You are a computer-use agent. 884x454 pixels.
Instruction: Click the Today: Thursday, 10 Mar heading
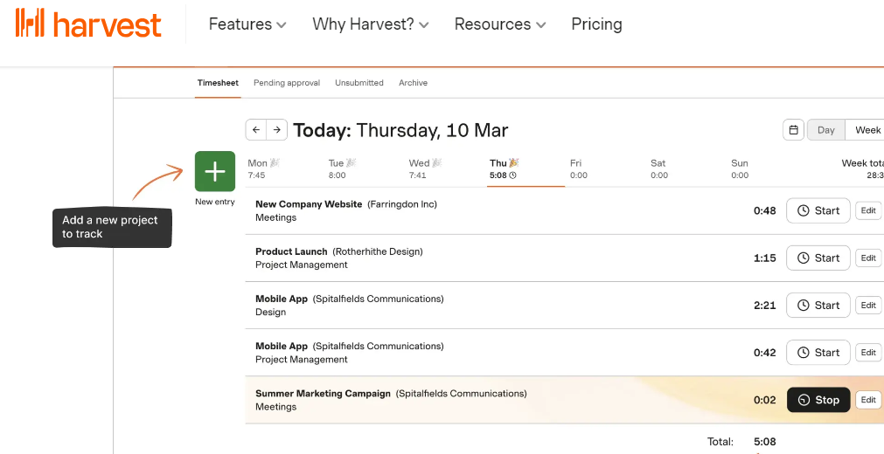pos(400,130)
